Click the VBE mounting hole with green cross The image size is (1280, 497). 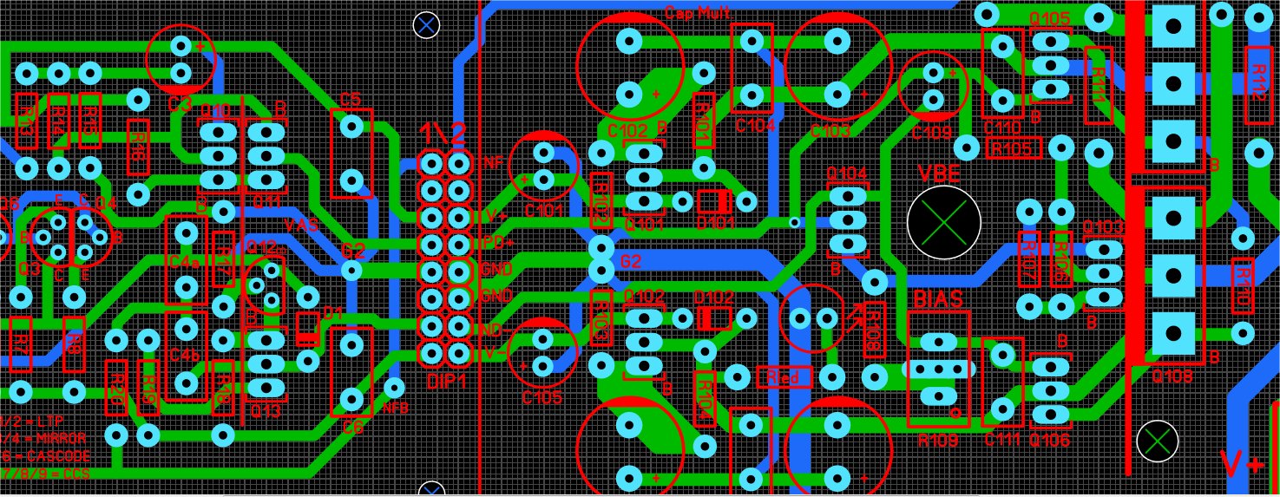943,222
